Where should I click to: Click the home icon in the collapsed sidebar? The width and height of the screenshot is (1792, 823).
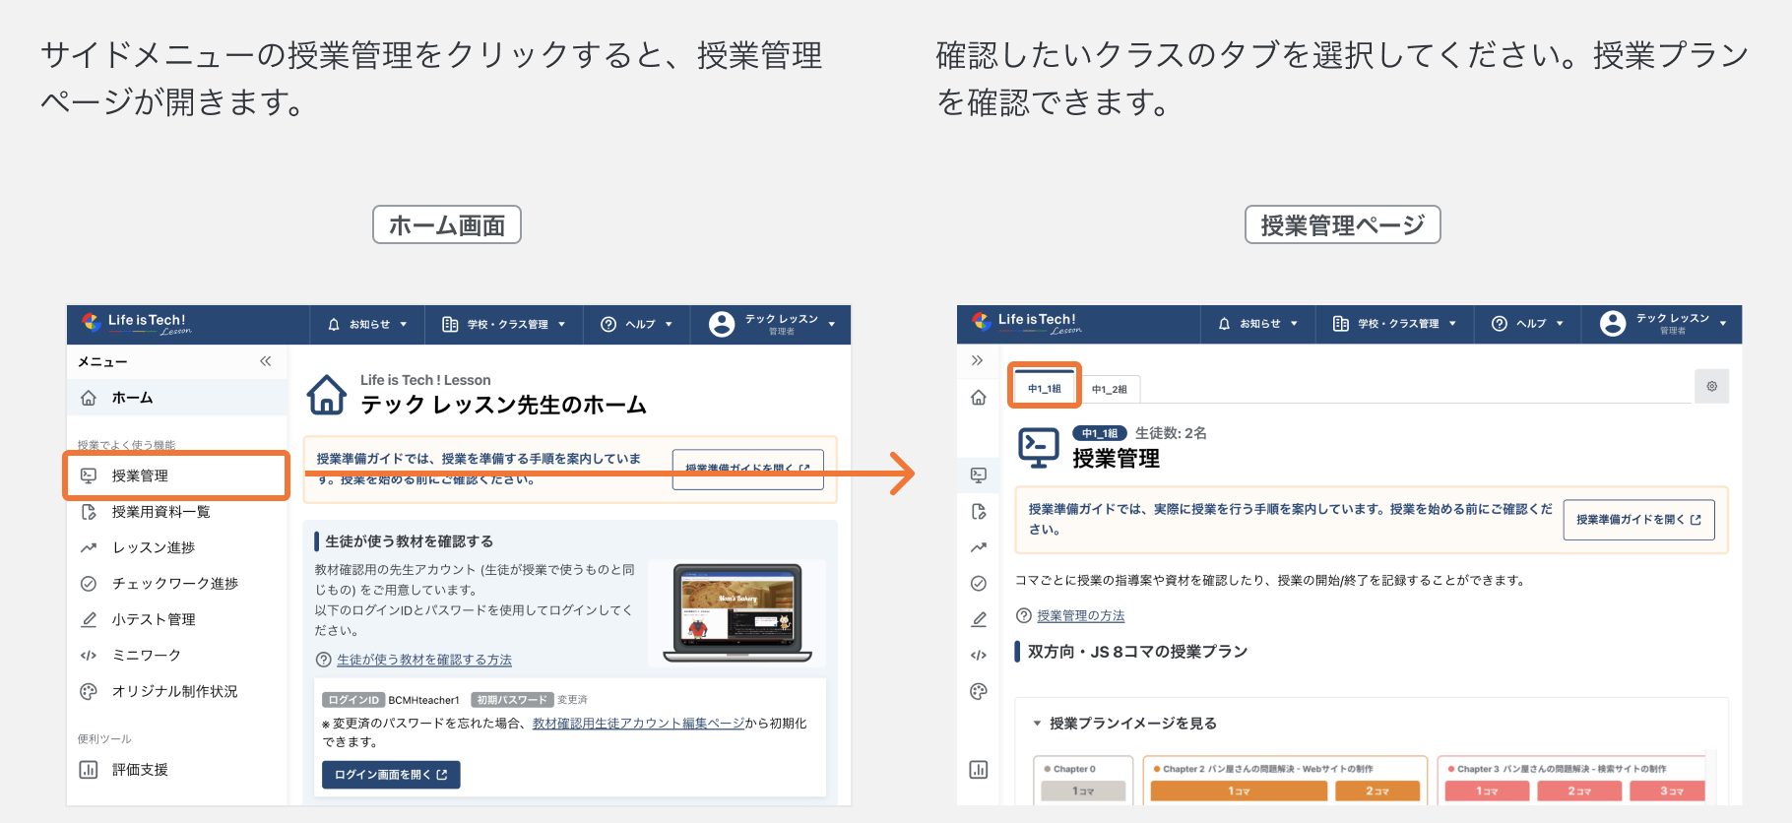pyautogui.click(x=979, y=398)
